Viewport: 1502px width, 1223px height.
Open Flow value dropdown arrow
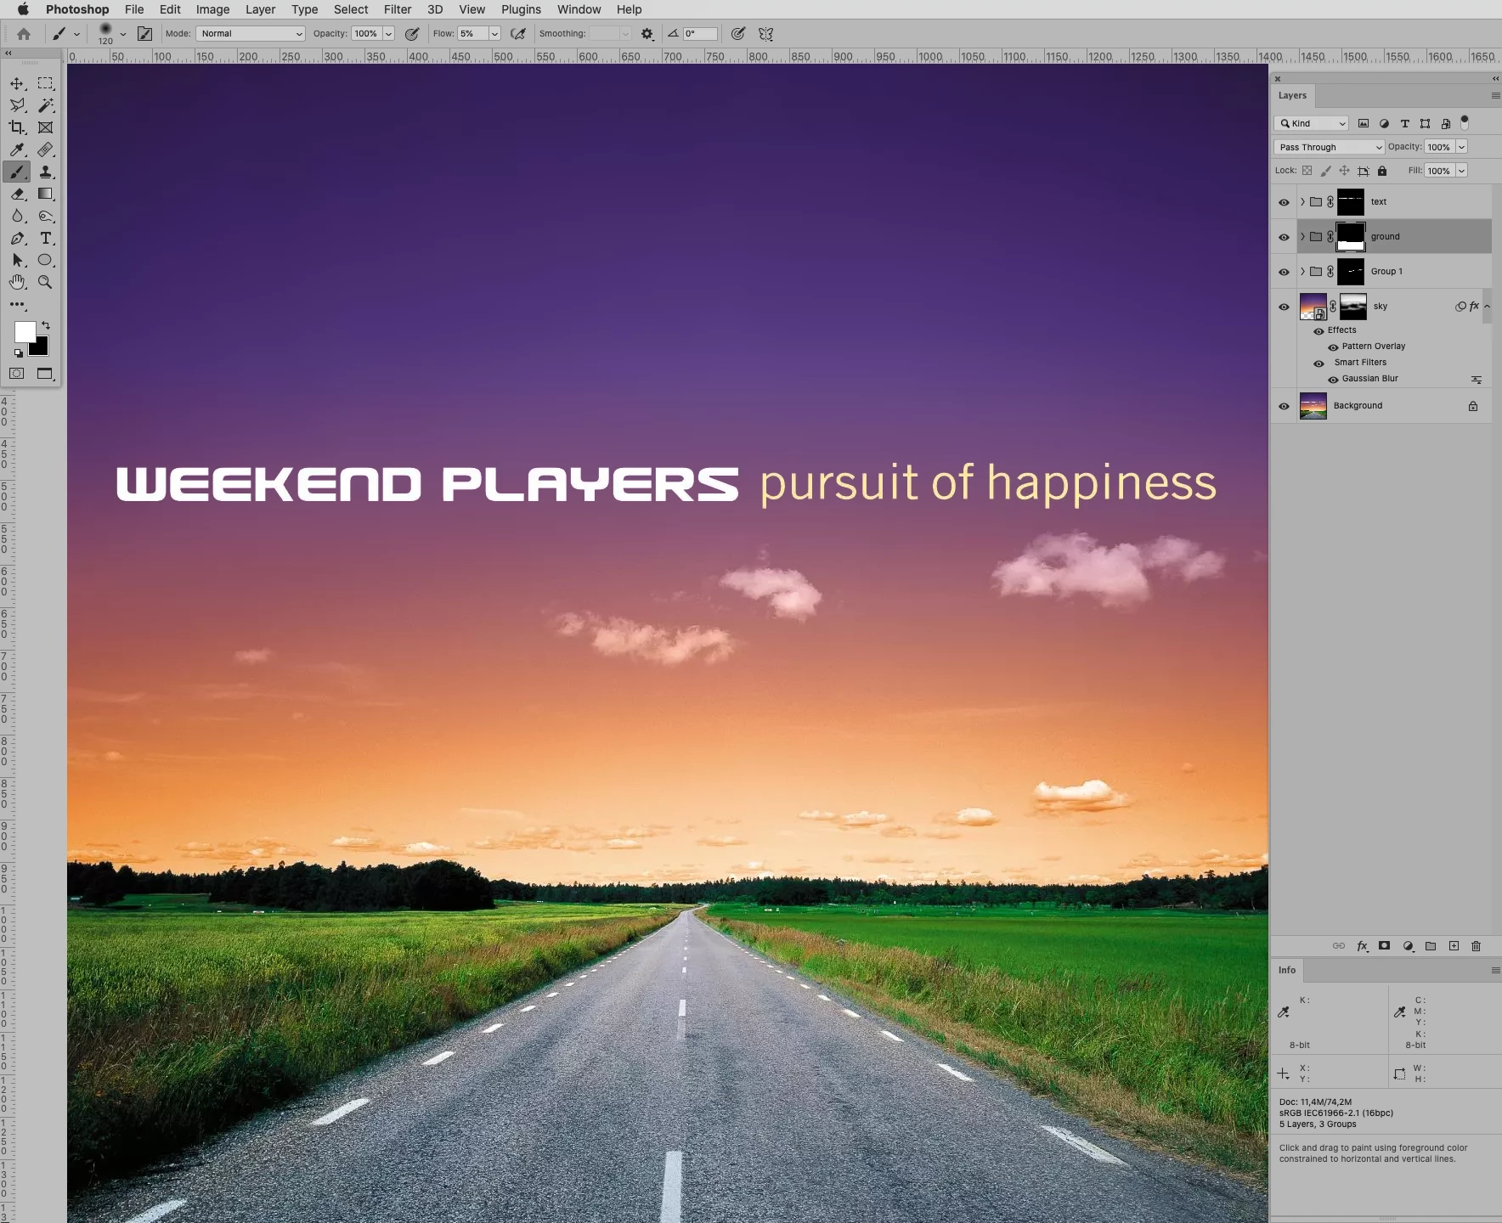(494, 34)
